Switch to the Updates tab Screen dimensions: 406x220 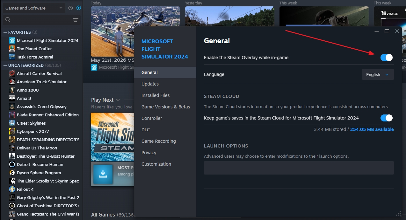(165, 84)
